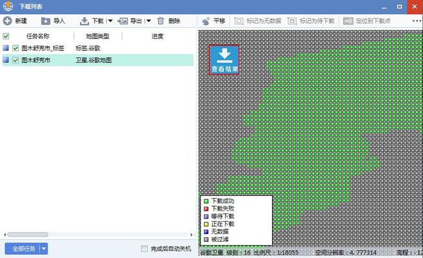Click the 下载 download arrow icon
Screen dimensions: 423x258
(85, 21)
